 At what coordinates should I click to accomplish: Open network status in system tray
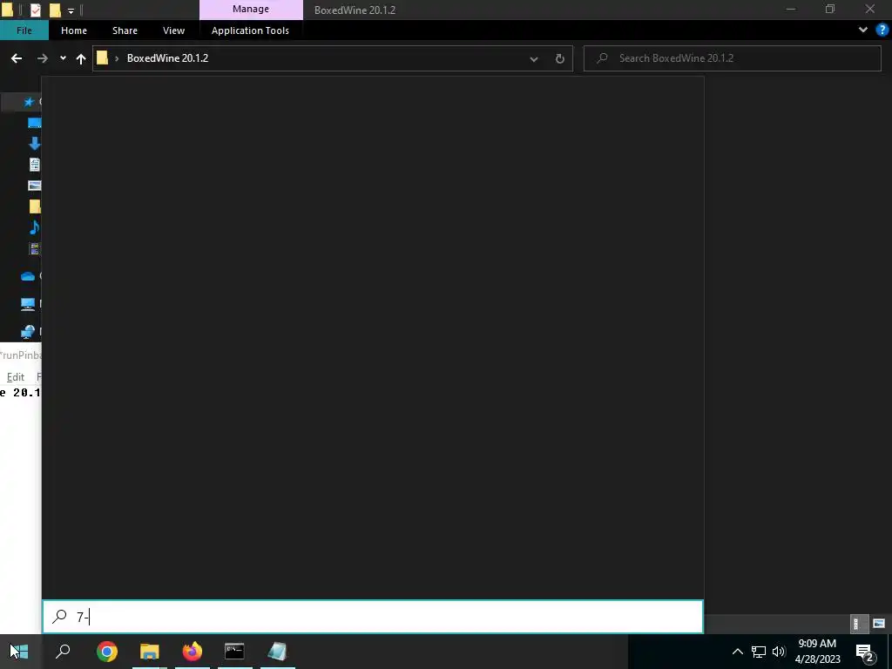coord(759,652)
